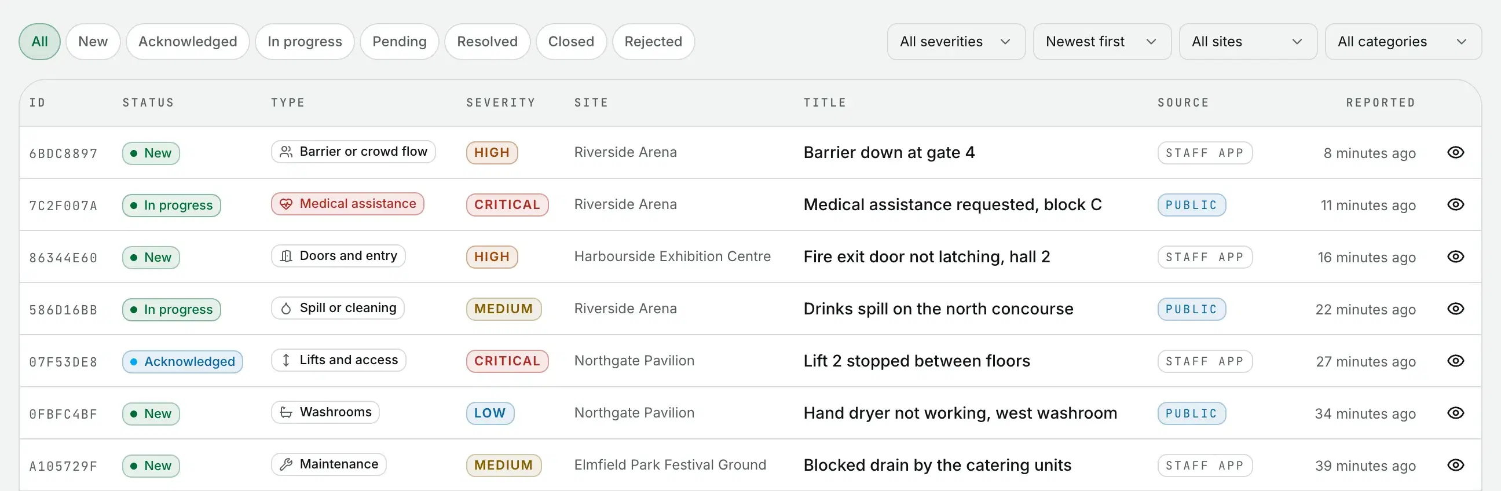Select the All status filter
Screen dimensions: 1501x491
pyautogui.click(x=39, y=42)
